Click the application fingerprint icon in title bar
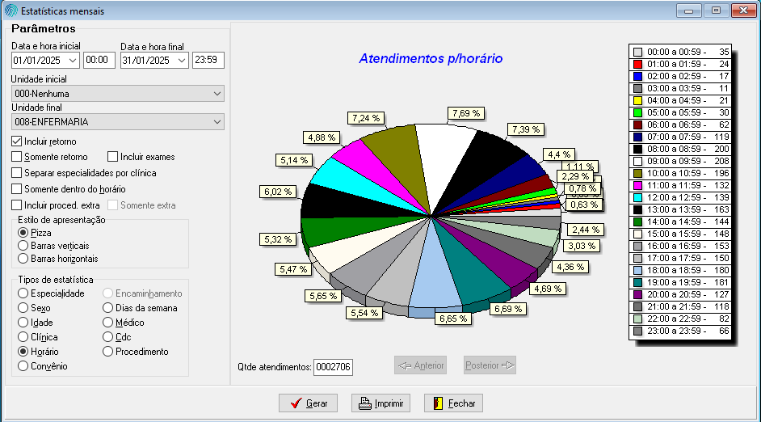 point(11,11)
